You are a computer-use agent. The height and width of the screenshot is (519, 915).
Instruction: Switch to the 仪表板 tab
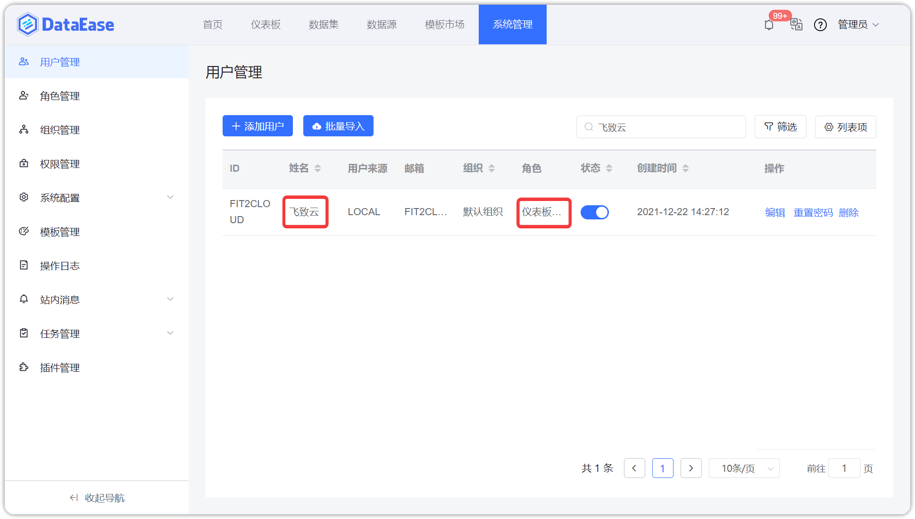point(266,25)
